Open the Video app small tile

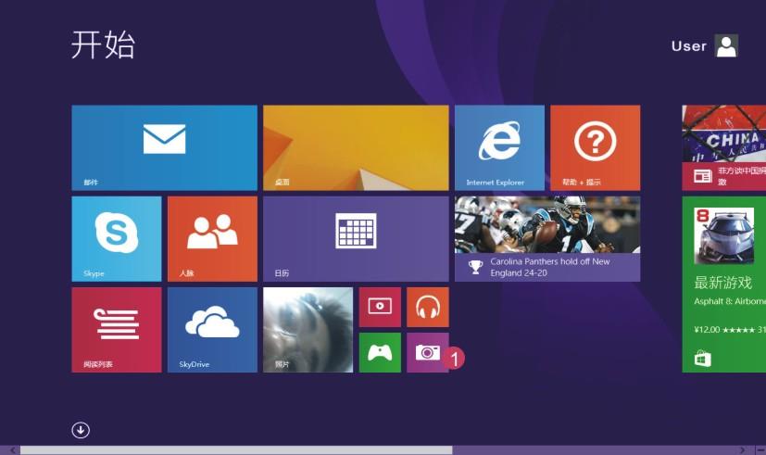click(380, 307)
